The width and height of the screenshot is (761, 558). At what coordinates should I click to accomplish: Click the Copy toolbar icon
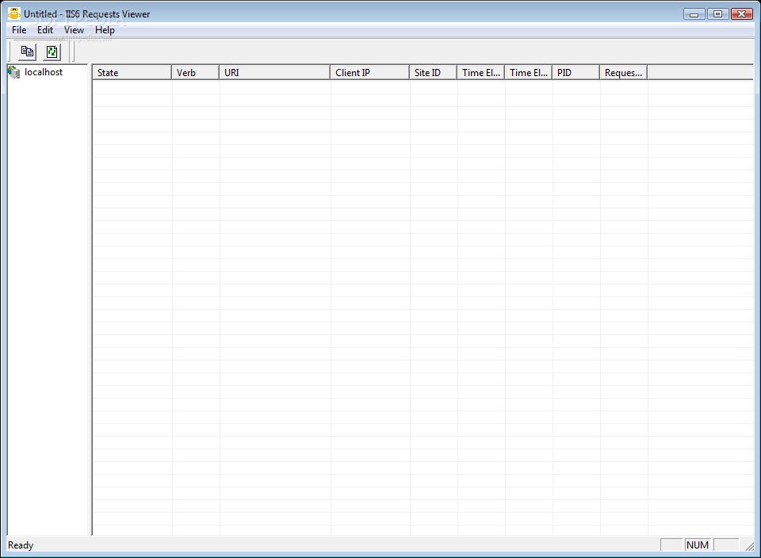tap(27, 52)
